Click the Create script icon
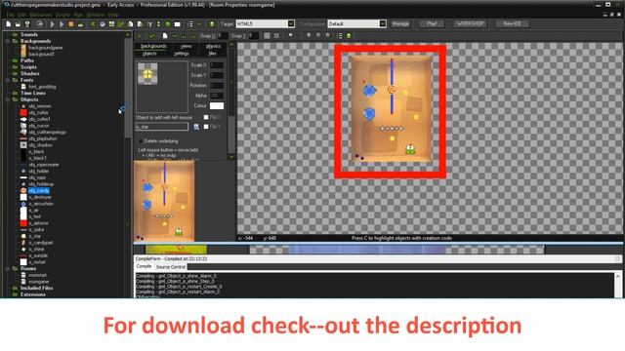 coord(130,23)
